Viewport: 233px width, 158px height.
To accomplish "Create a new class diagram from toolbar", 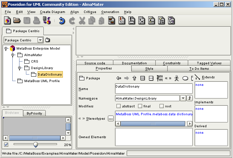I will (111, 21).
